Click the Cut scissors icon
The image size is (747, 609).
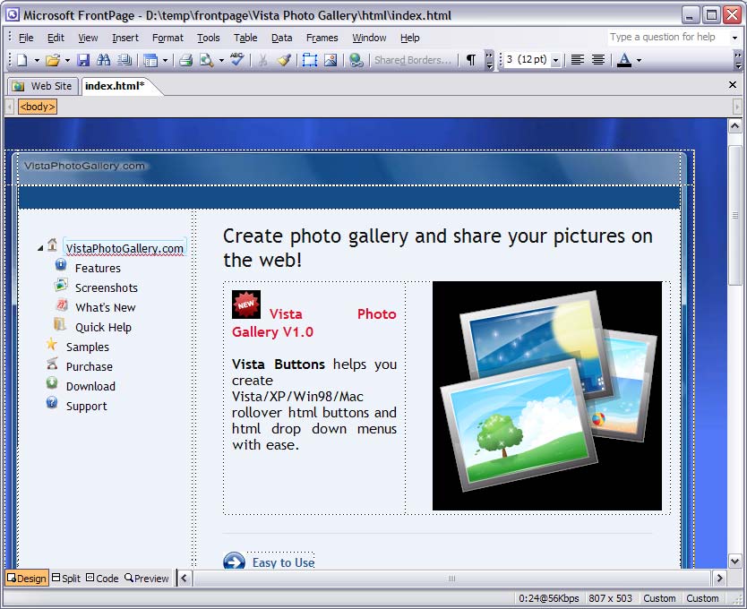pyautogui.click(x=263, y=60)
